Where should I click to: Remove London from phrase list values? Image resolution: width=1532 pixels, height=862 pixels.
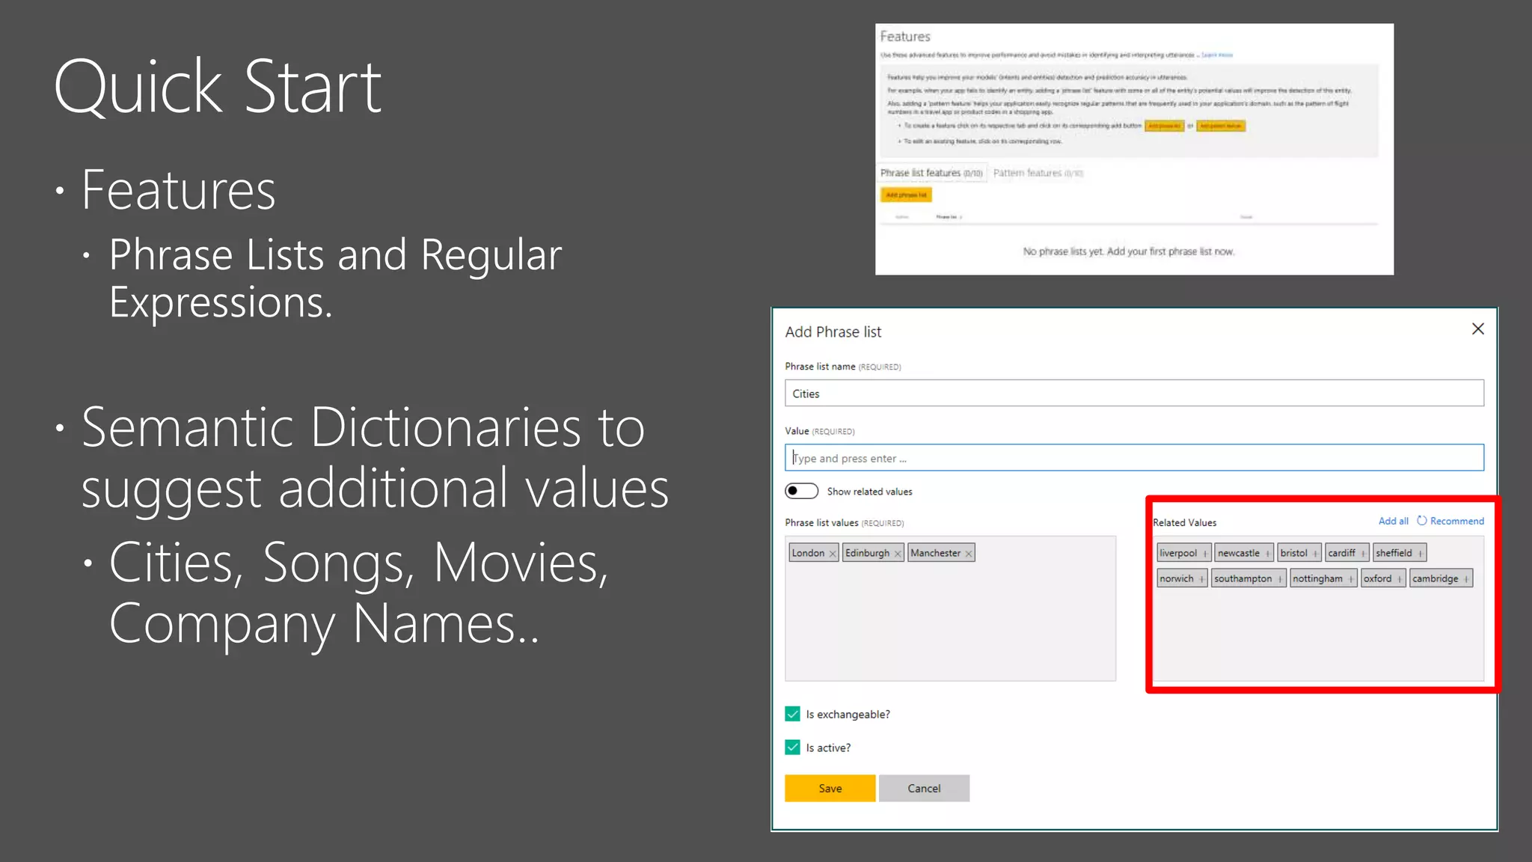tap(832, 554)
